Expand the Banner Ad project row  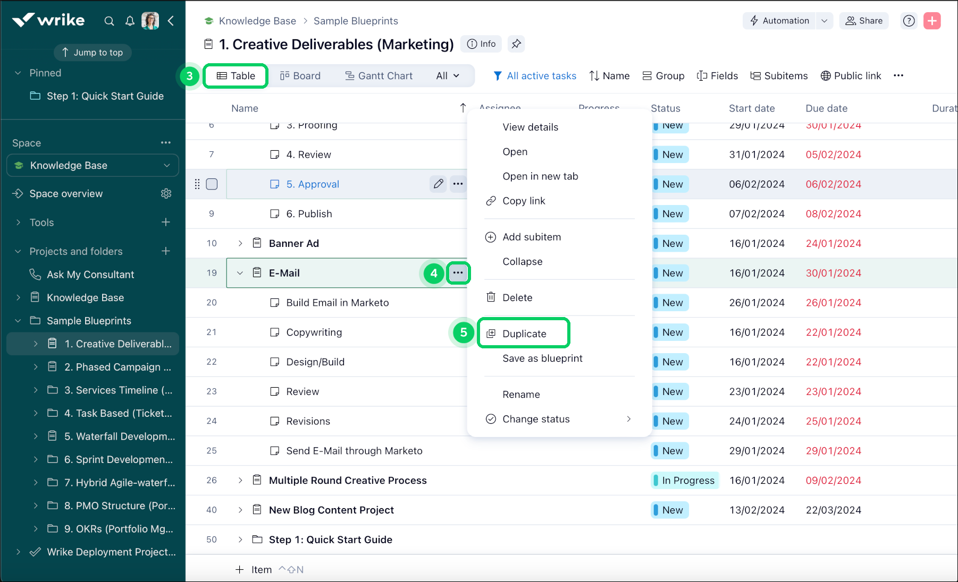tap(240, 243)
